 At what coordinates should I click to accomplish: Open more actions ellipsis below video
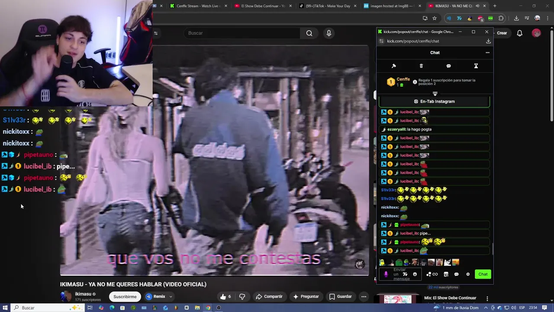pyautogui.click(x=364, y=296)
